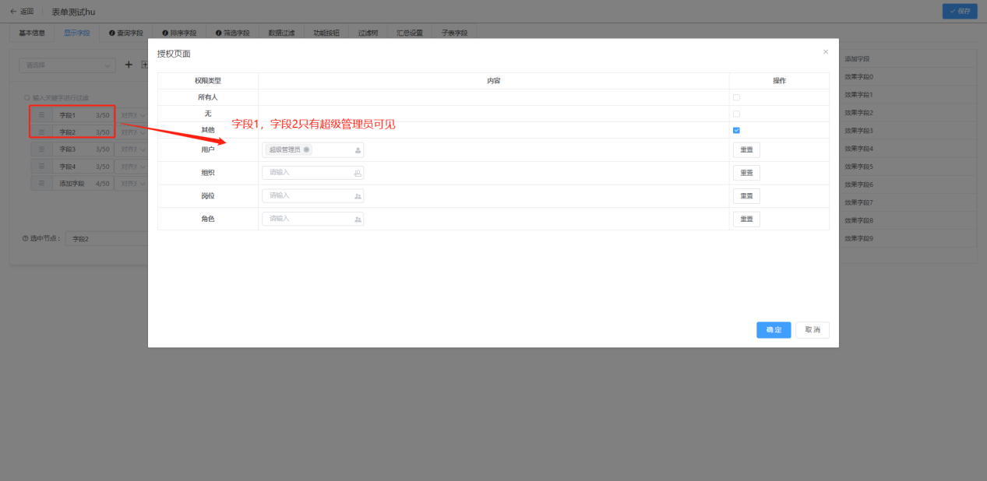
Task: Open the 请选择 dropdown
Action: tap(67, 65)
